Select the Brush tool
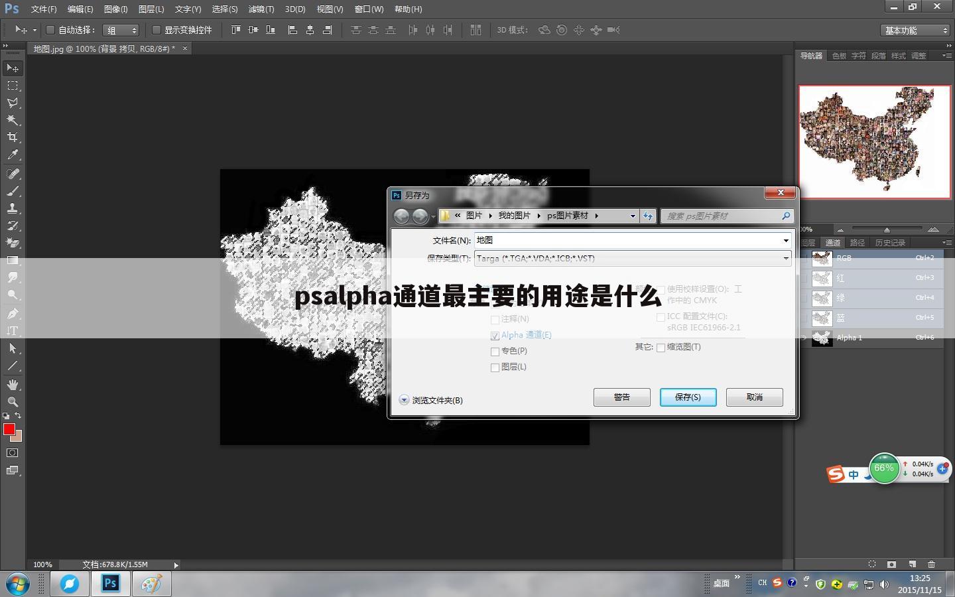Viewport: 955px width, 597px height. click(13, 191)
